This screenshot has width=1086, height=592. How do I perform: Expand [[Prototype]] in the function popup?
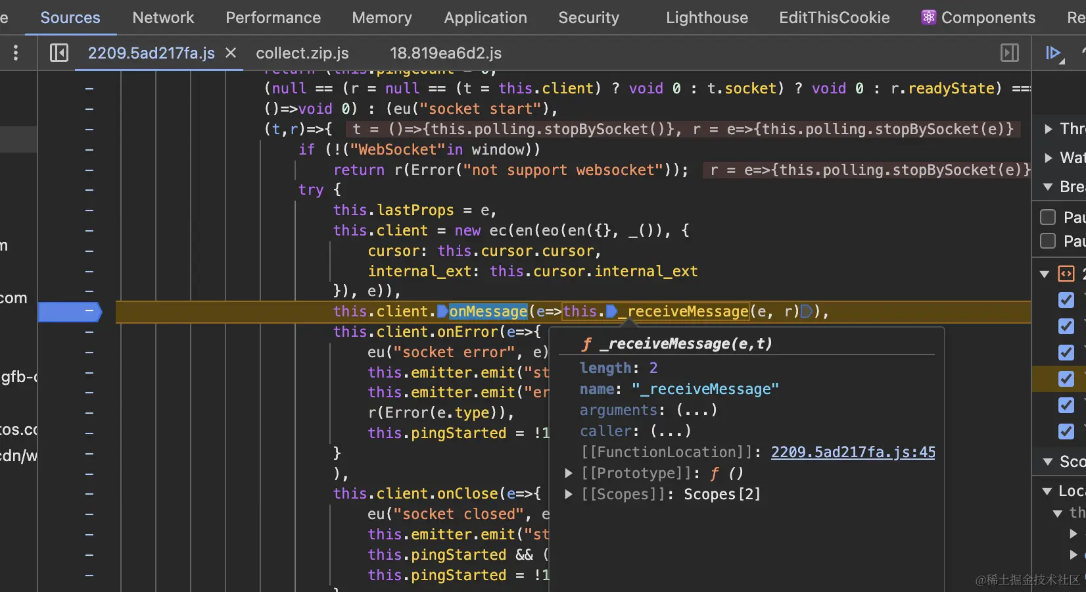pos(569,473)
